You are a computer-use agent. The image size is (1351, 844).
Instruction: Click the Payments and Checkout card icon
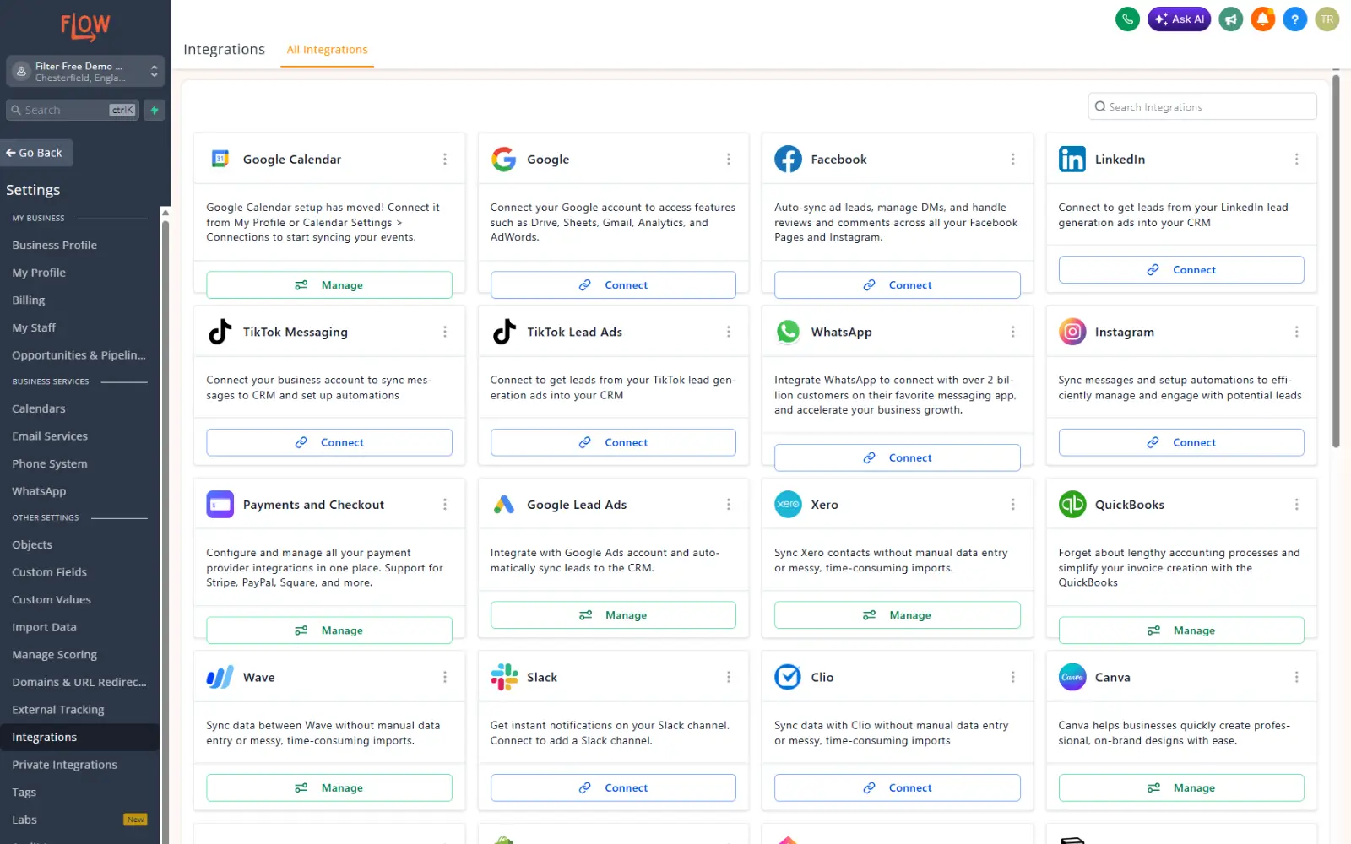coord(220,504)
